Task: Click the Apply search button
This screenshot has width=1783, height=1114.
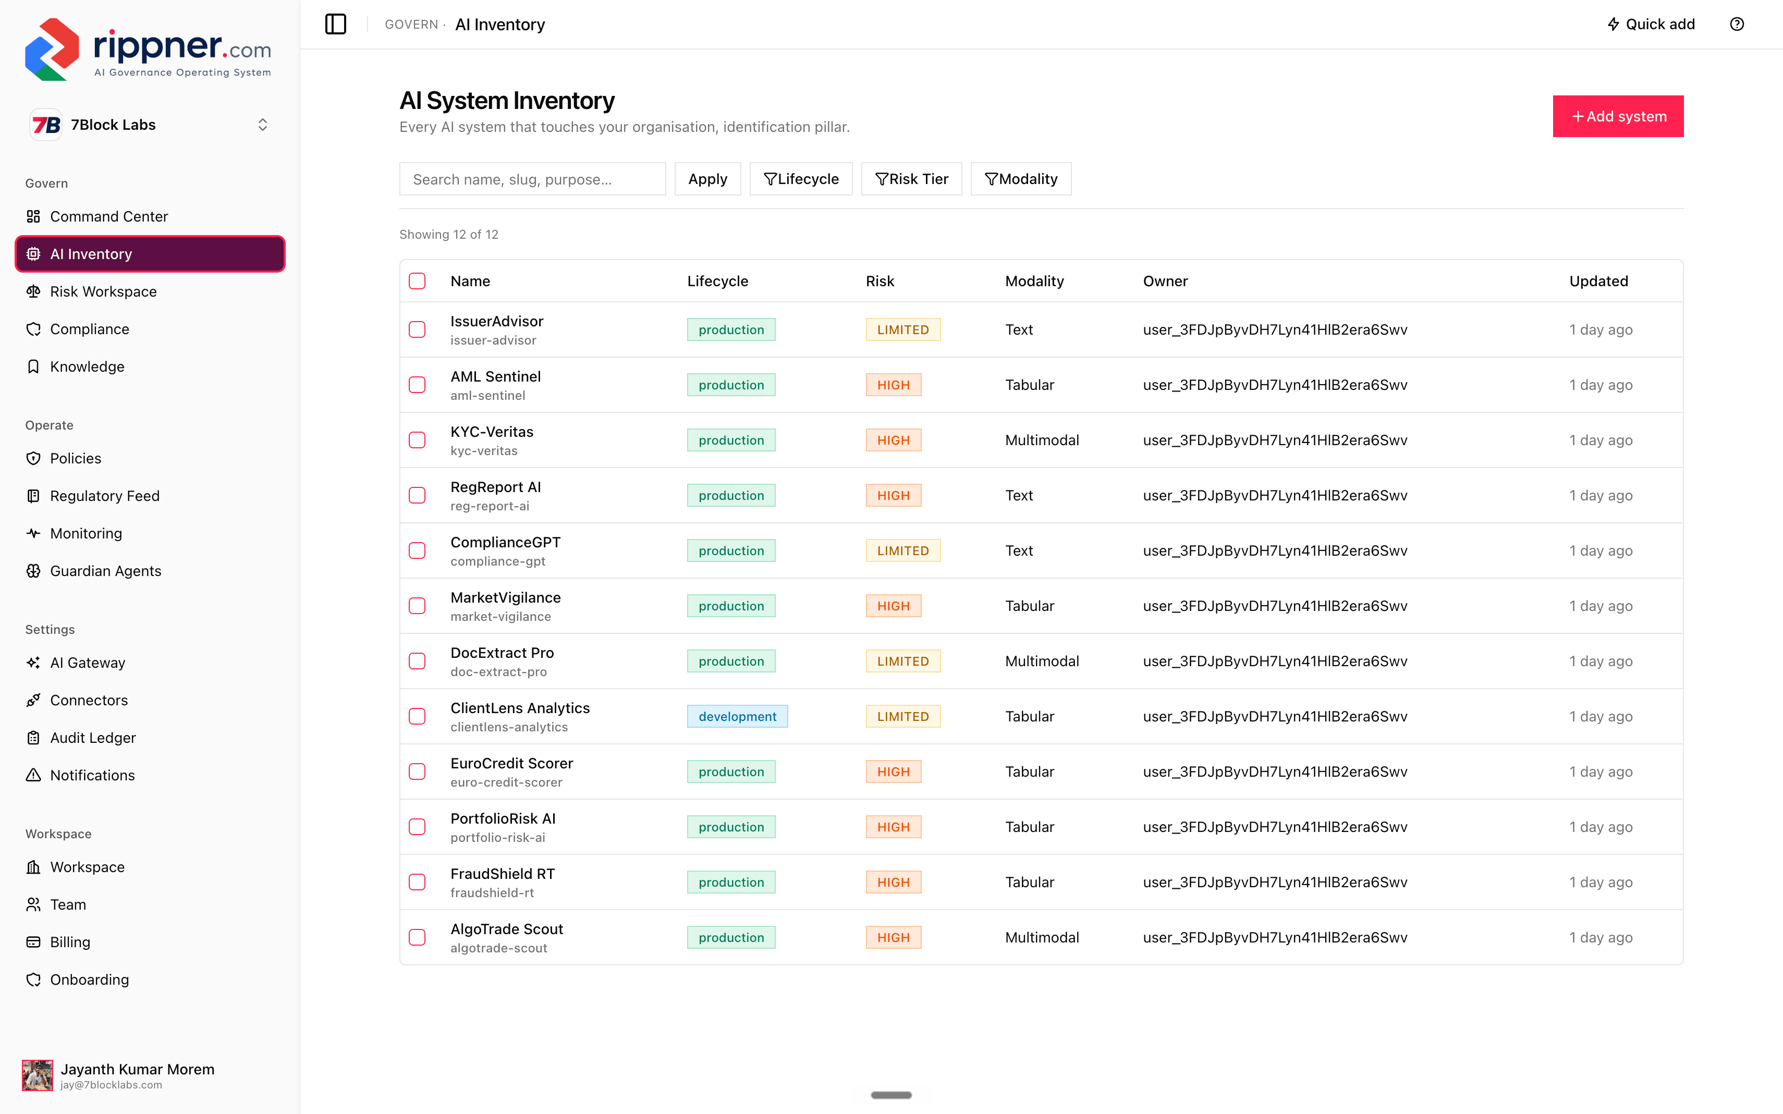Action: click(707, 179)
